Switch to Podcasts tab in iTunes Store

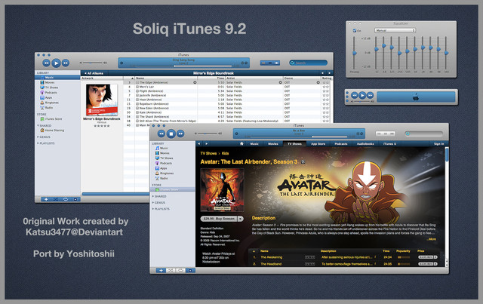click(341, 144)
